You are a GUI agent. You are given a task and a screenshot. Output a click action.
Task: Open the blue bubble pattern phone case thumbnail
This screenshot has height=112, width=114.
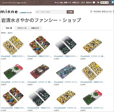coord(66,72)
